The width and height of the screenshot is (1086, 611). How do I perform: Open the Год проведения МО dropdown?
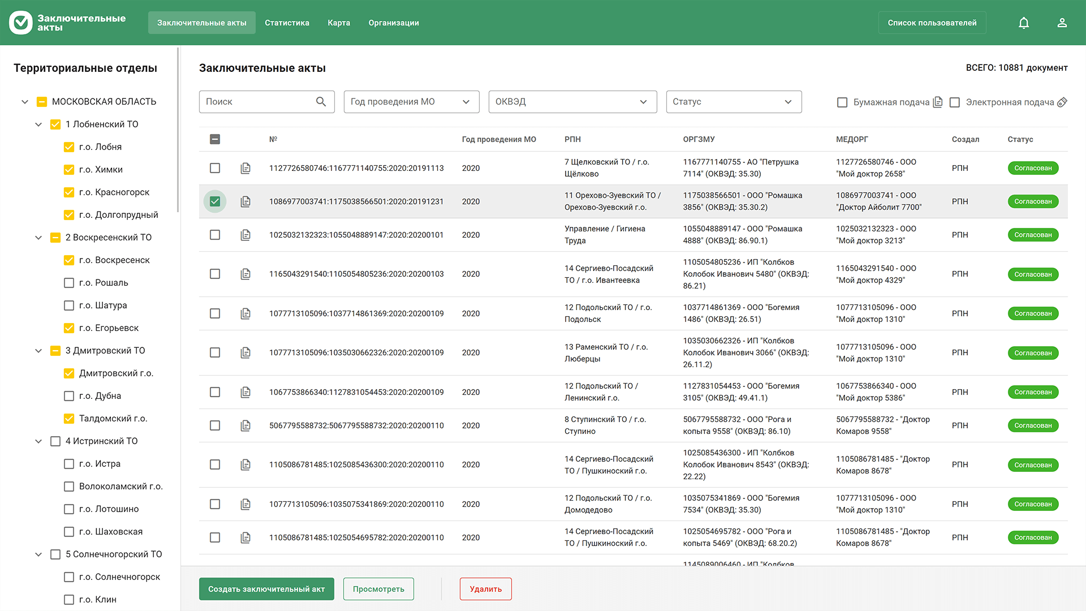[x=412, y=102]
